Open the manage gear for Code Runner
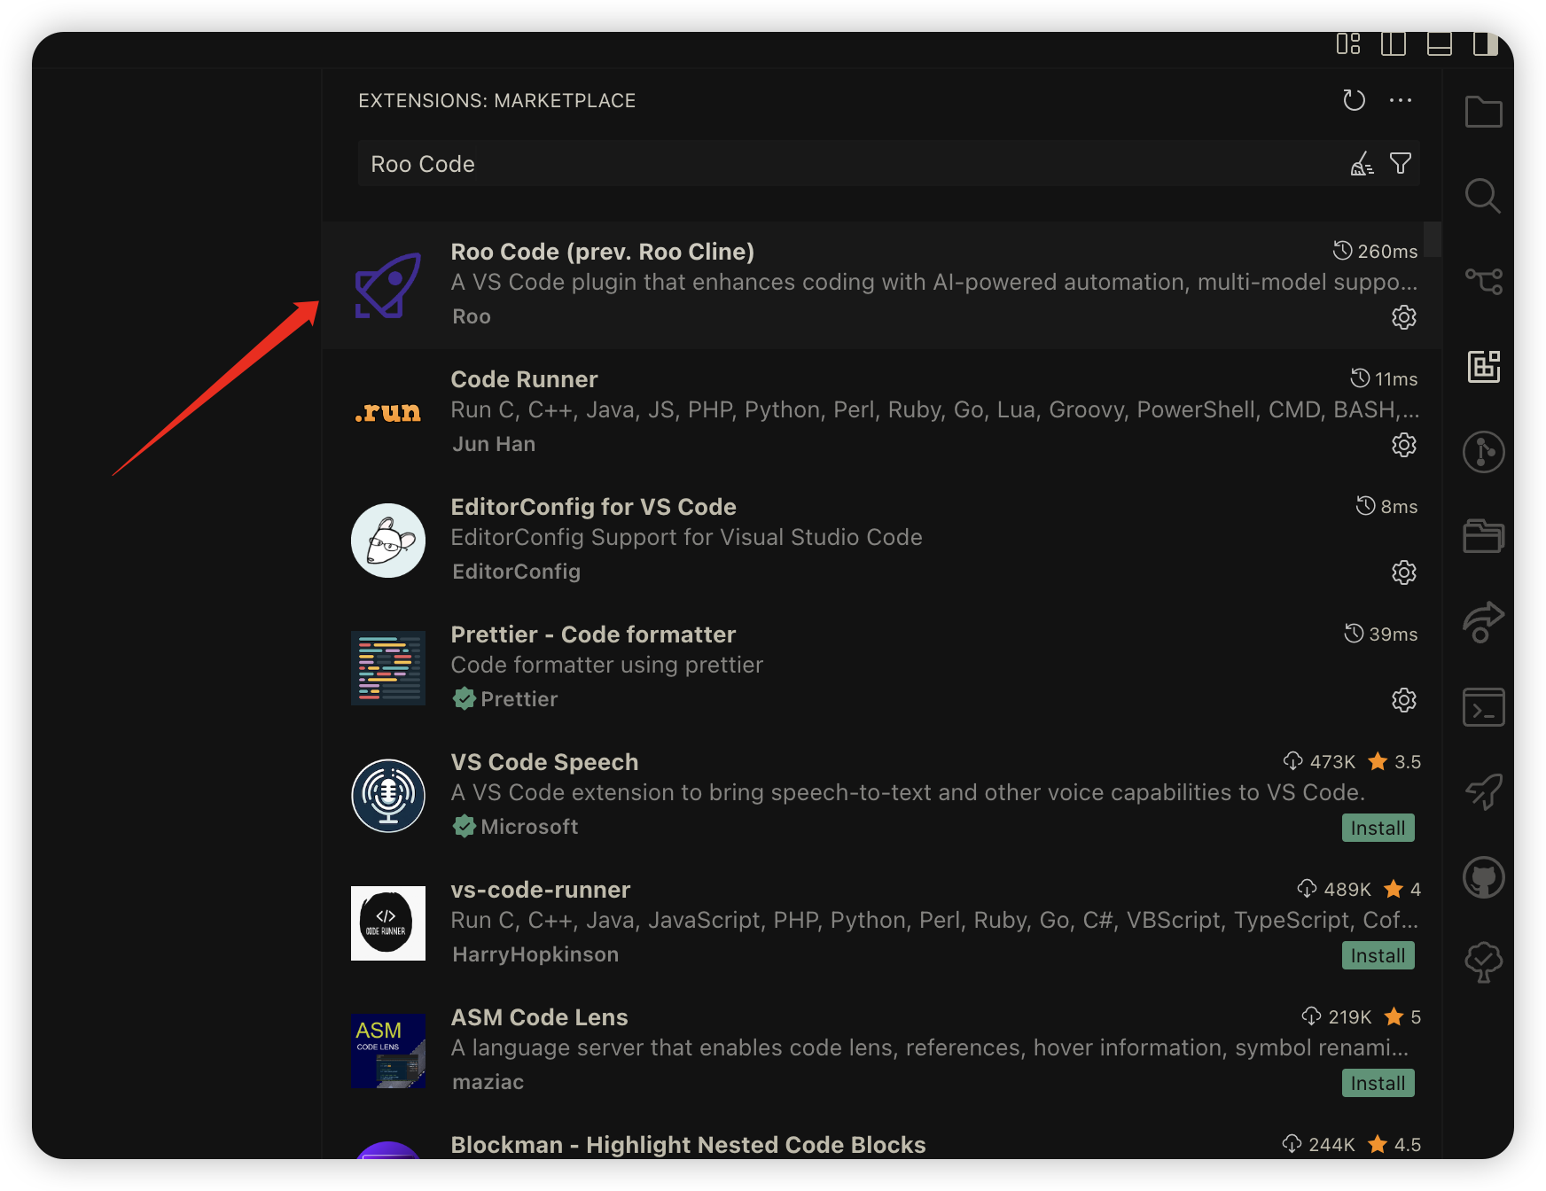1546x1191 pixels. click(x=1404, y=445)
